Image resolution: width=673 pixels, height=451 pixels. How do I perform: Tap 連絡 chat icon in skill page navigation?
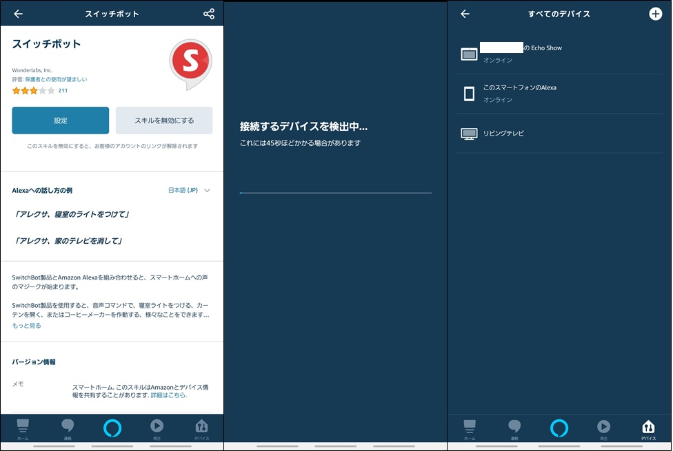68,429
